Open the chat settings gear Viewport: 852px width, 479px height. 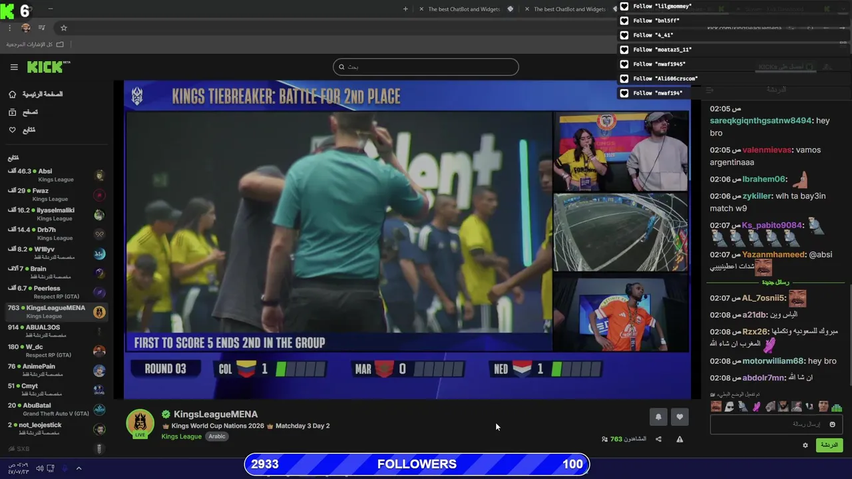tap(805, 445)
